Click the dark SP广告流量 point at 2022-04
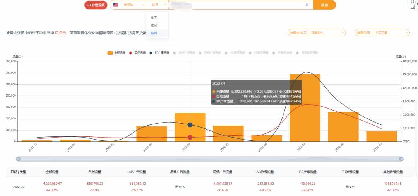This screenshot has width=418, height=196. click(x=190, y=124)
